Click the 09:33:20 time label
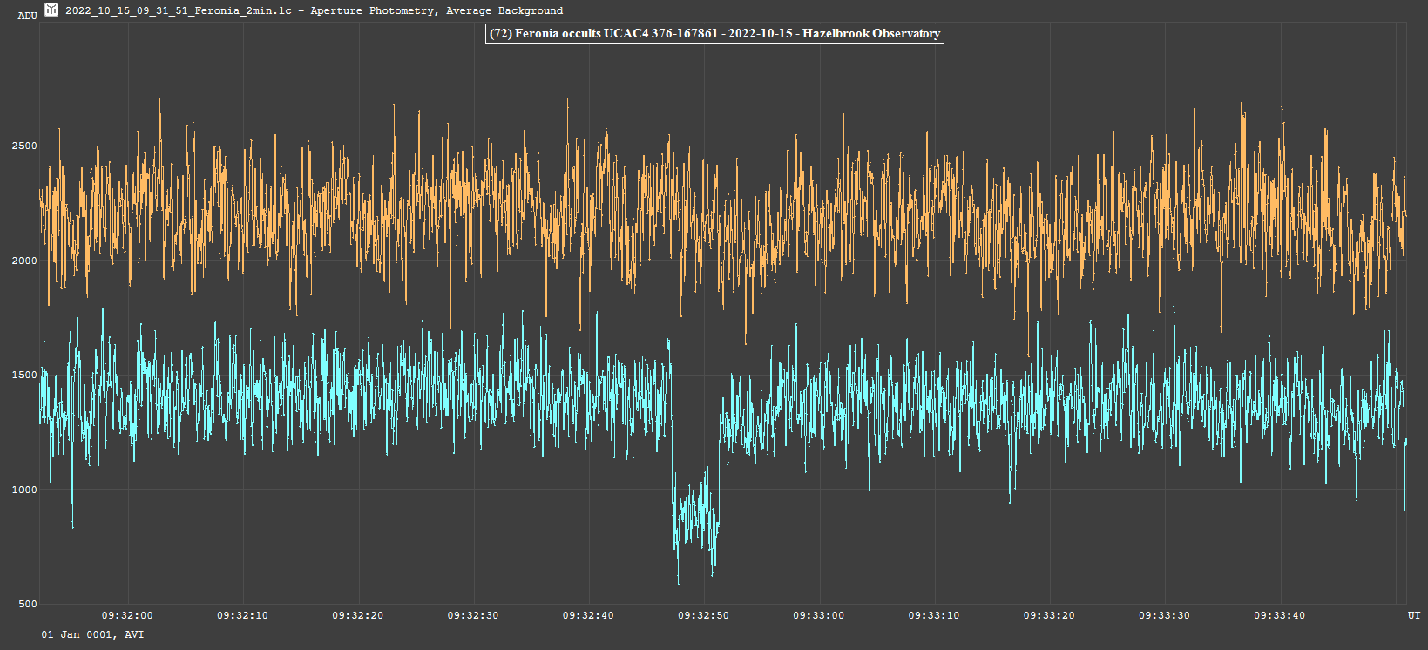The height and width of the screenshot is (650, 1428). pos(1049,615)
